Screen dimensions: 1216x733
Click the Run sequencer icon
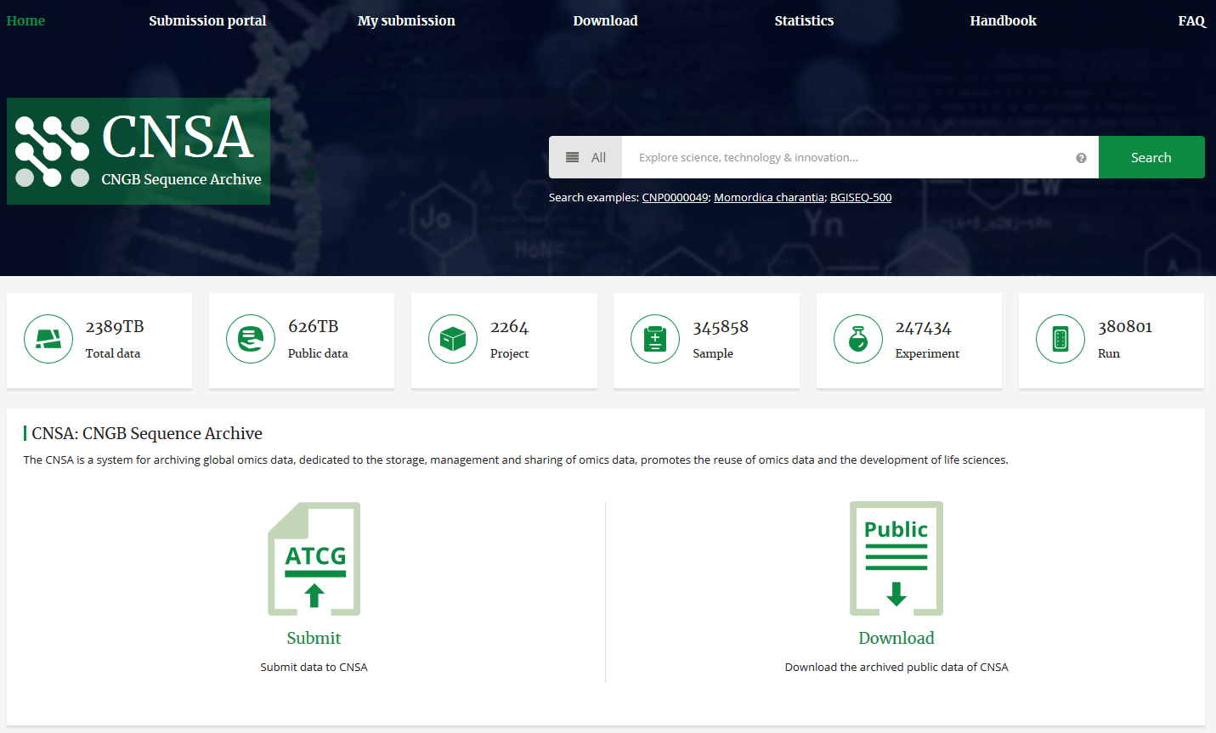(x=1060, y=339)
